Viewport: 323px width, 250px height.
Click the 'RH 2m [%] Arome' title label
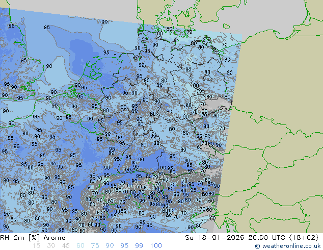[x=33, y=238]
